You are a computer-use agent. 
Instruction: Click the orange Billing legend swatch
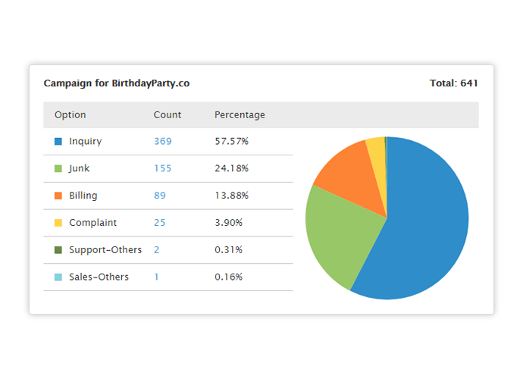tap(58, 196)
